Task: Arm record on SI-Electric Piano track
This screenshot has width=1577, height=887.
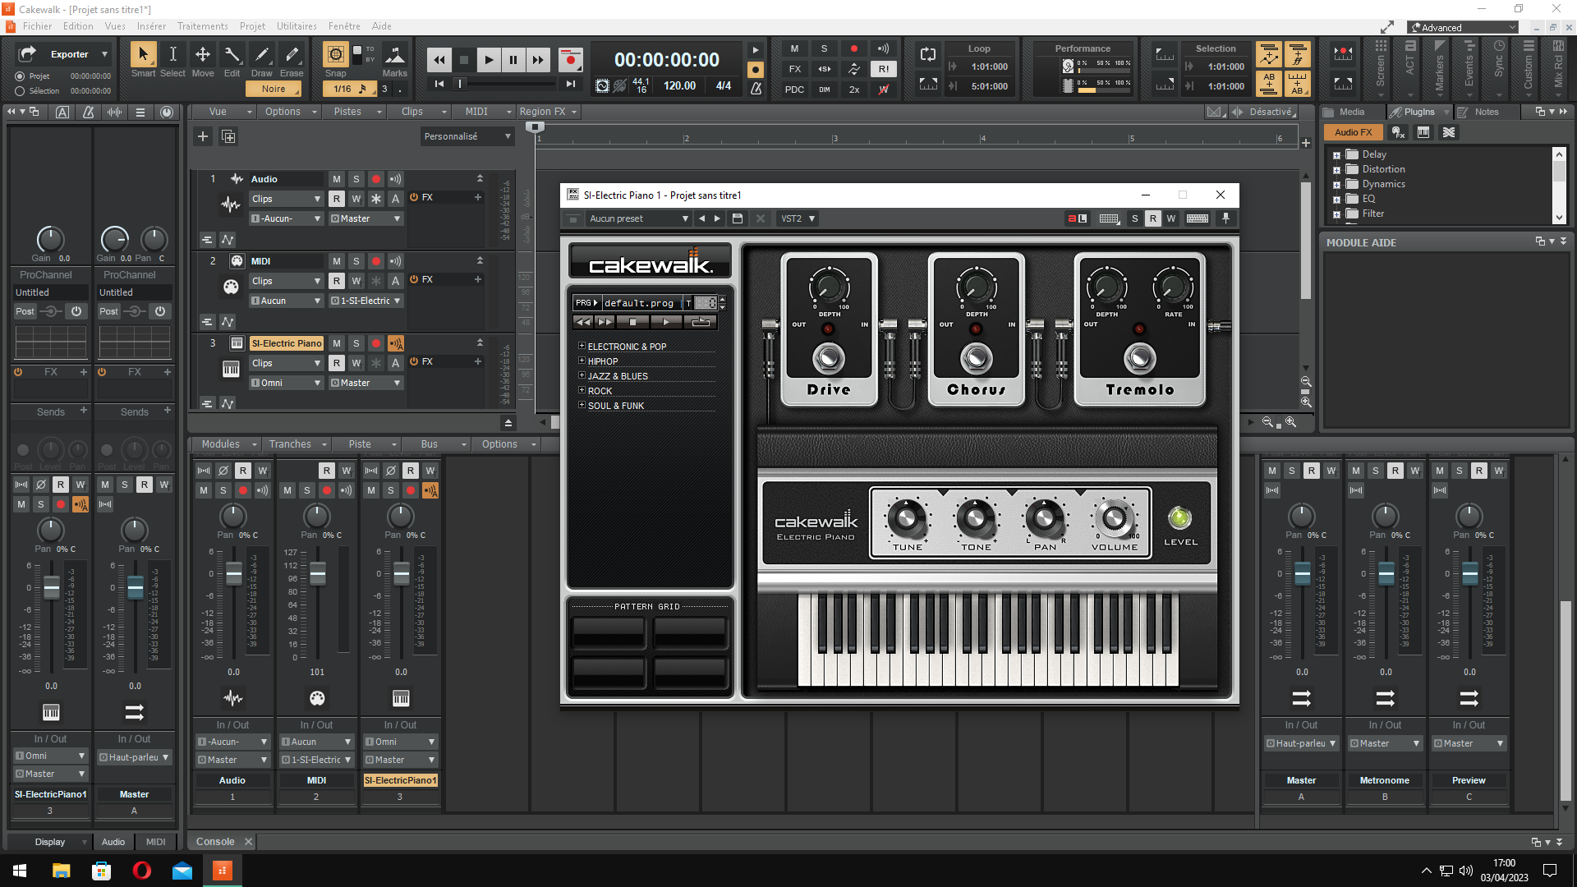Action: [x=376, y=343]
